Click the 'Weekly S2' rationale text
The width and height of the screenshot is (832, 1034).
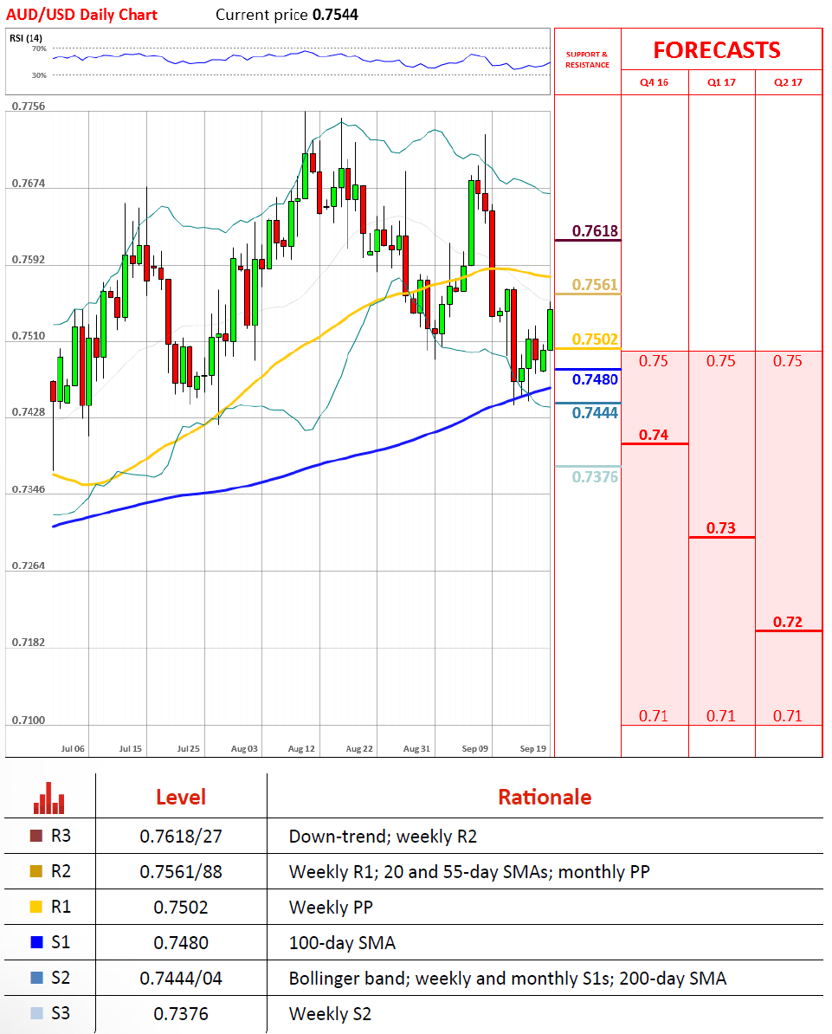tap(330, 1013)
